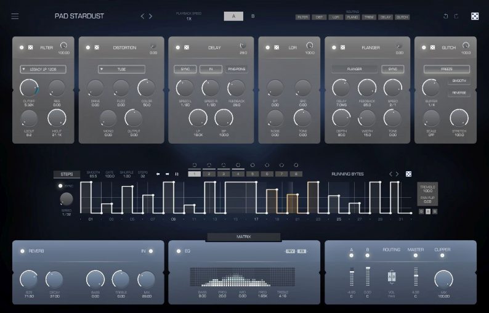Toggle the sequencer Sync switch

pos(60,185)
